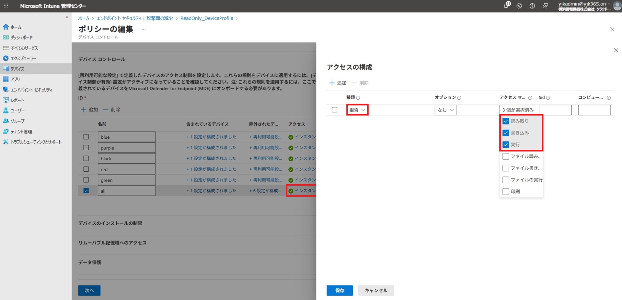
Task: Click ReadOnly_DeviceProfile breadcrumb link
Action: pos(207,18)
